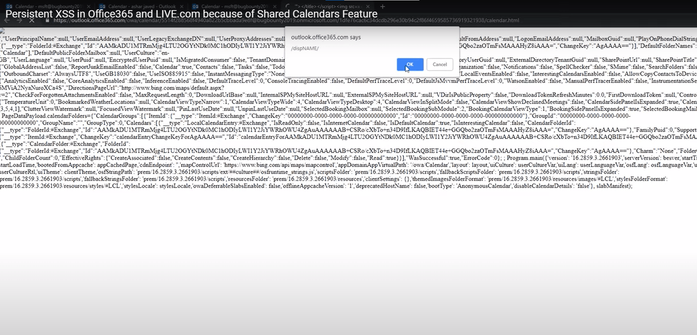Click Cancel in the alert dialog
Screen dimensions: 697x335
[440, 65]
